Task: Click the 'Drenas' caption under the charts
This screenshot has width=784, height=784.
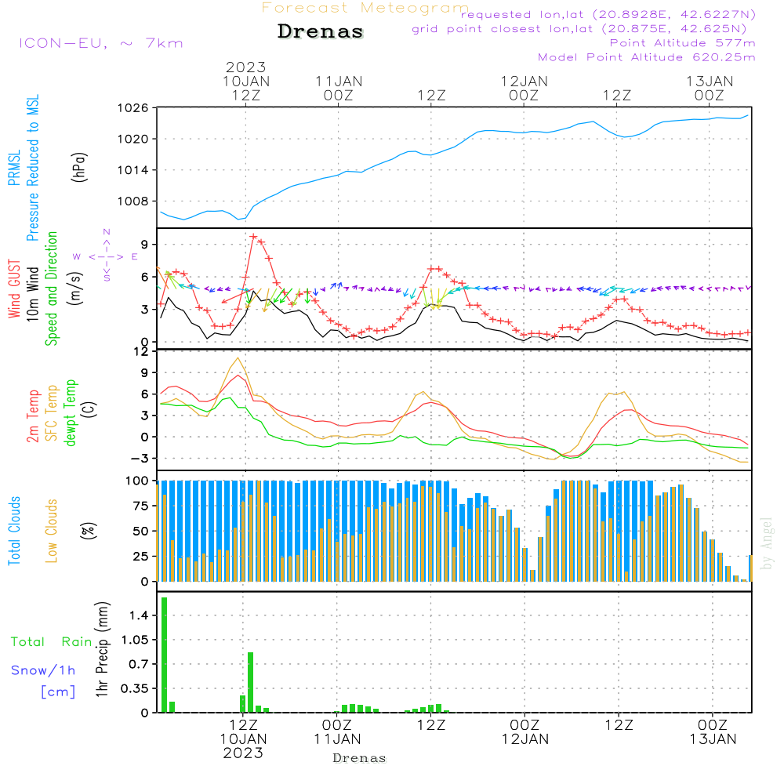Action: [x=360, y=758]
